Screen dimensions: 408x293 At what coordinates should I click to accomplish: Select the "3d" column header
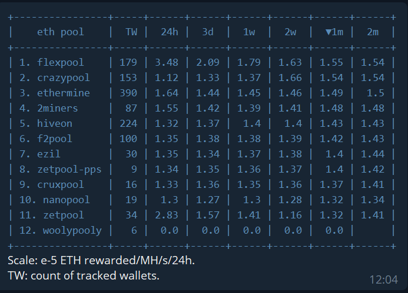point(208,32)
